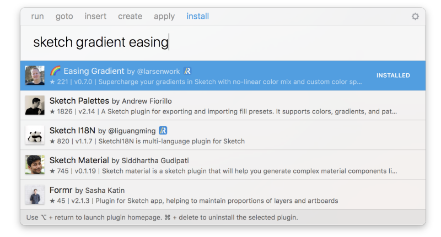Click the panda avatar for Sketch I18N

35,135
